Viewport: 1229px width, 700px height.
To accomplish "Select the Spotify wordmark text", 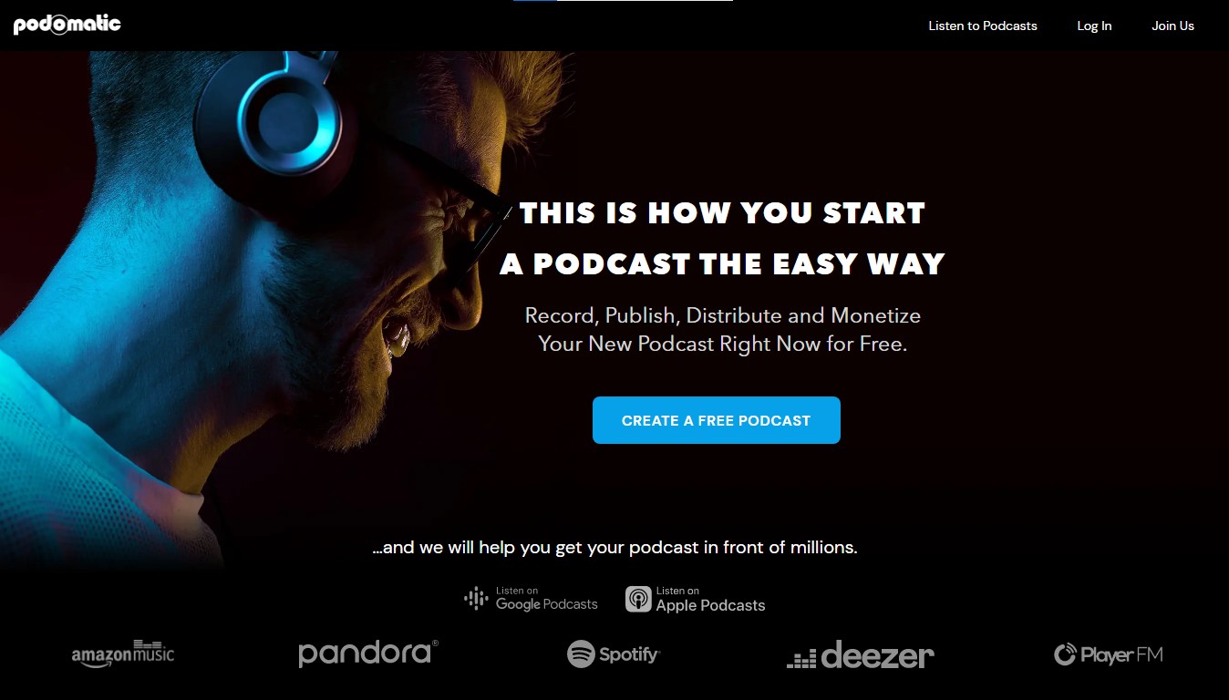I will 629,654.
